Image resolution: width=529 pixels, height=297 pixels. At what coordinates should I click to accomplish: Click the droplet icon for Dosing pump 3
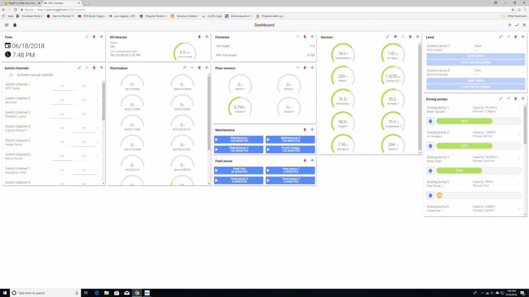click(431, 170)
